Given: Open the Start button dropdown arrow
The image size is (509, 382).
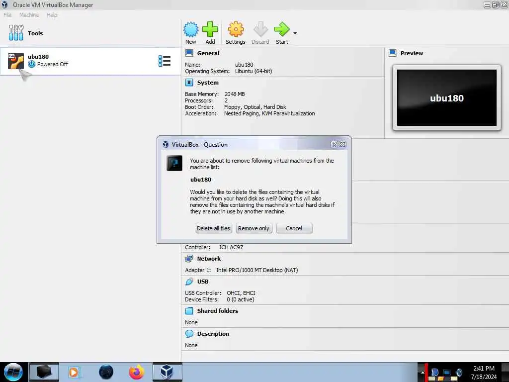Looking at the screenshot, I should pos(295,33).
